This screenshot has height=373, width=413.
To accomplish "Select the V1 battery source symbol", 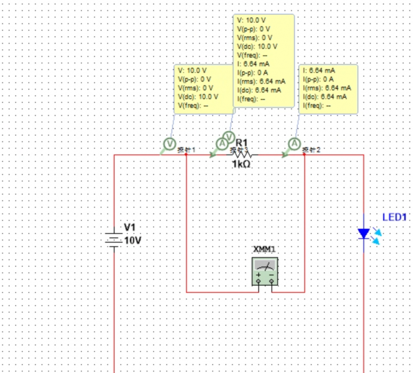I will click(x=114, y=239).
